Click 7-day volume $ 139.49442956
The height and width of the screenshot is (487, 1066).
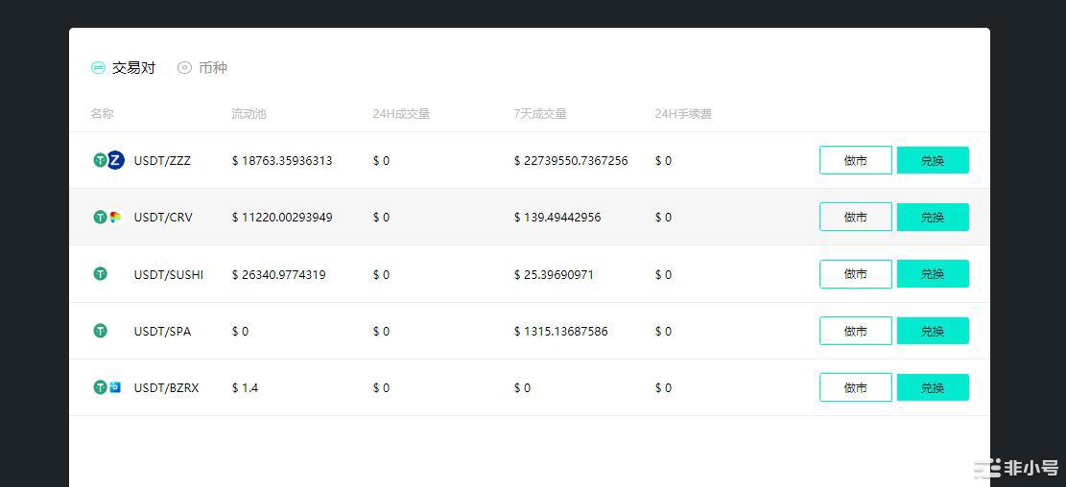pos(557,218)
